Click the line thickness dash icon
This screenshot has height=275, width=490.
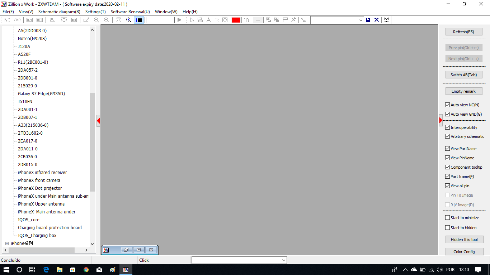tap(258, 20)
